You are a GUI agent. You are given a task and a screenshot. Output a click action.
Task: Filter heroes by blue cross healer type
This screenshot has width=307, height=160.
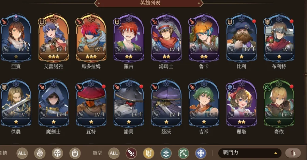pos(201,153)
